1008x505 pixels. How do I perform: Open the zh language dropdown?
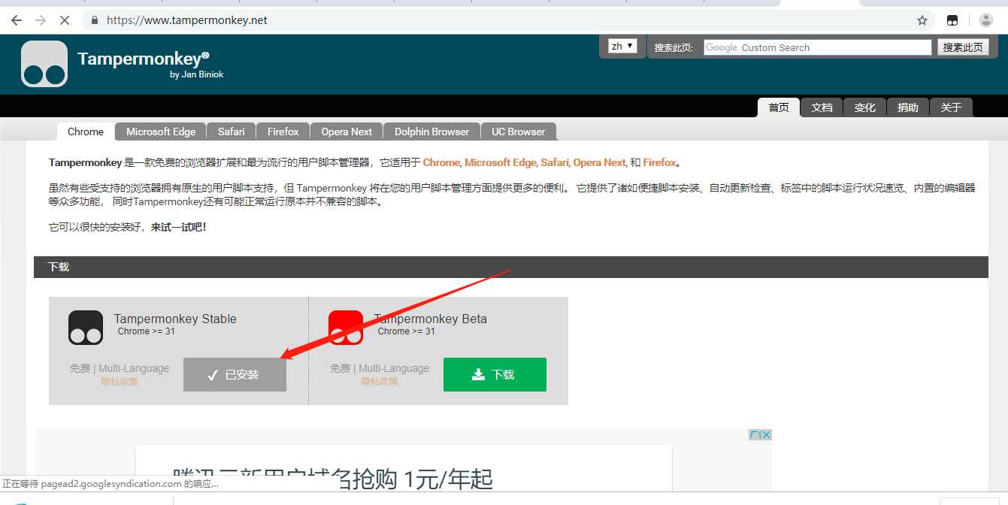[623, 47]
